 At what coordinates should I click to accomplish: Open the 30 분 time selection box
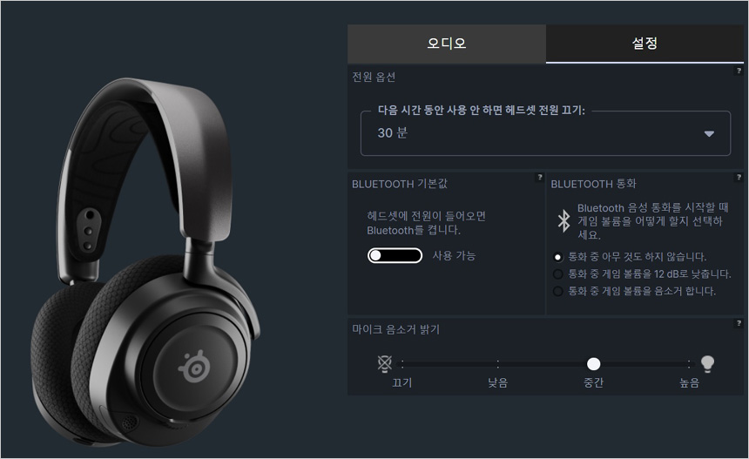click(545, 133)
